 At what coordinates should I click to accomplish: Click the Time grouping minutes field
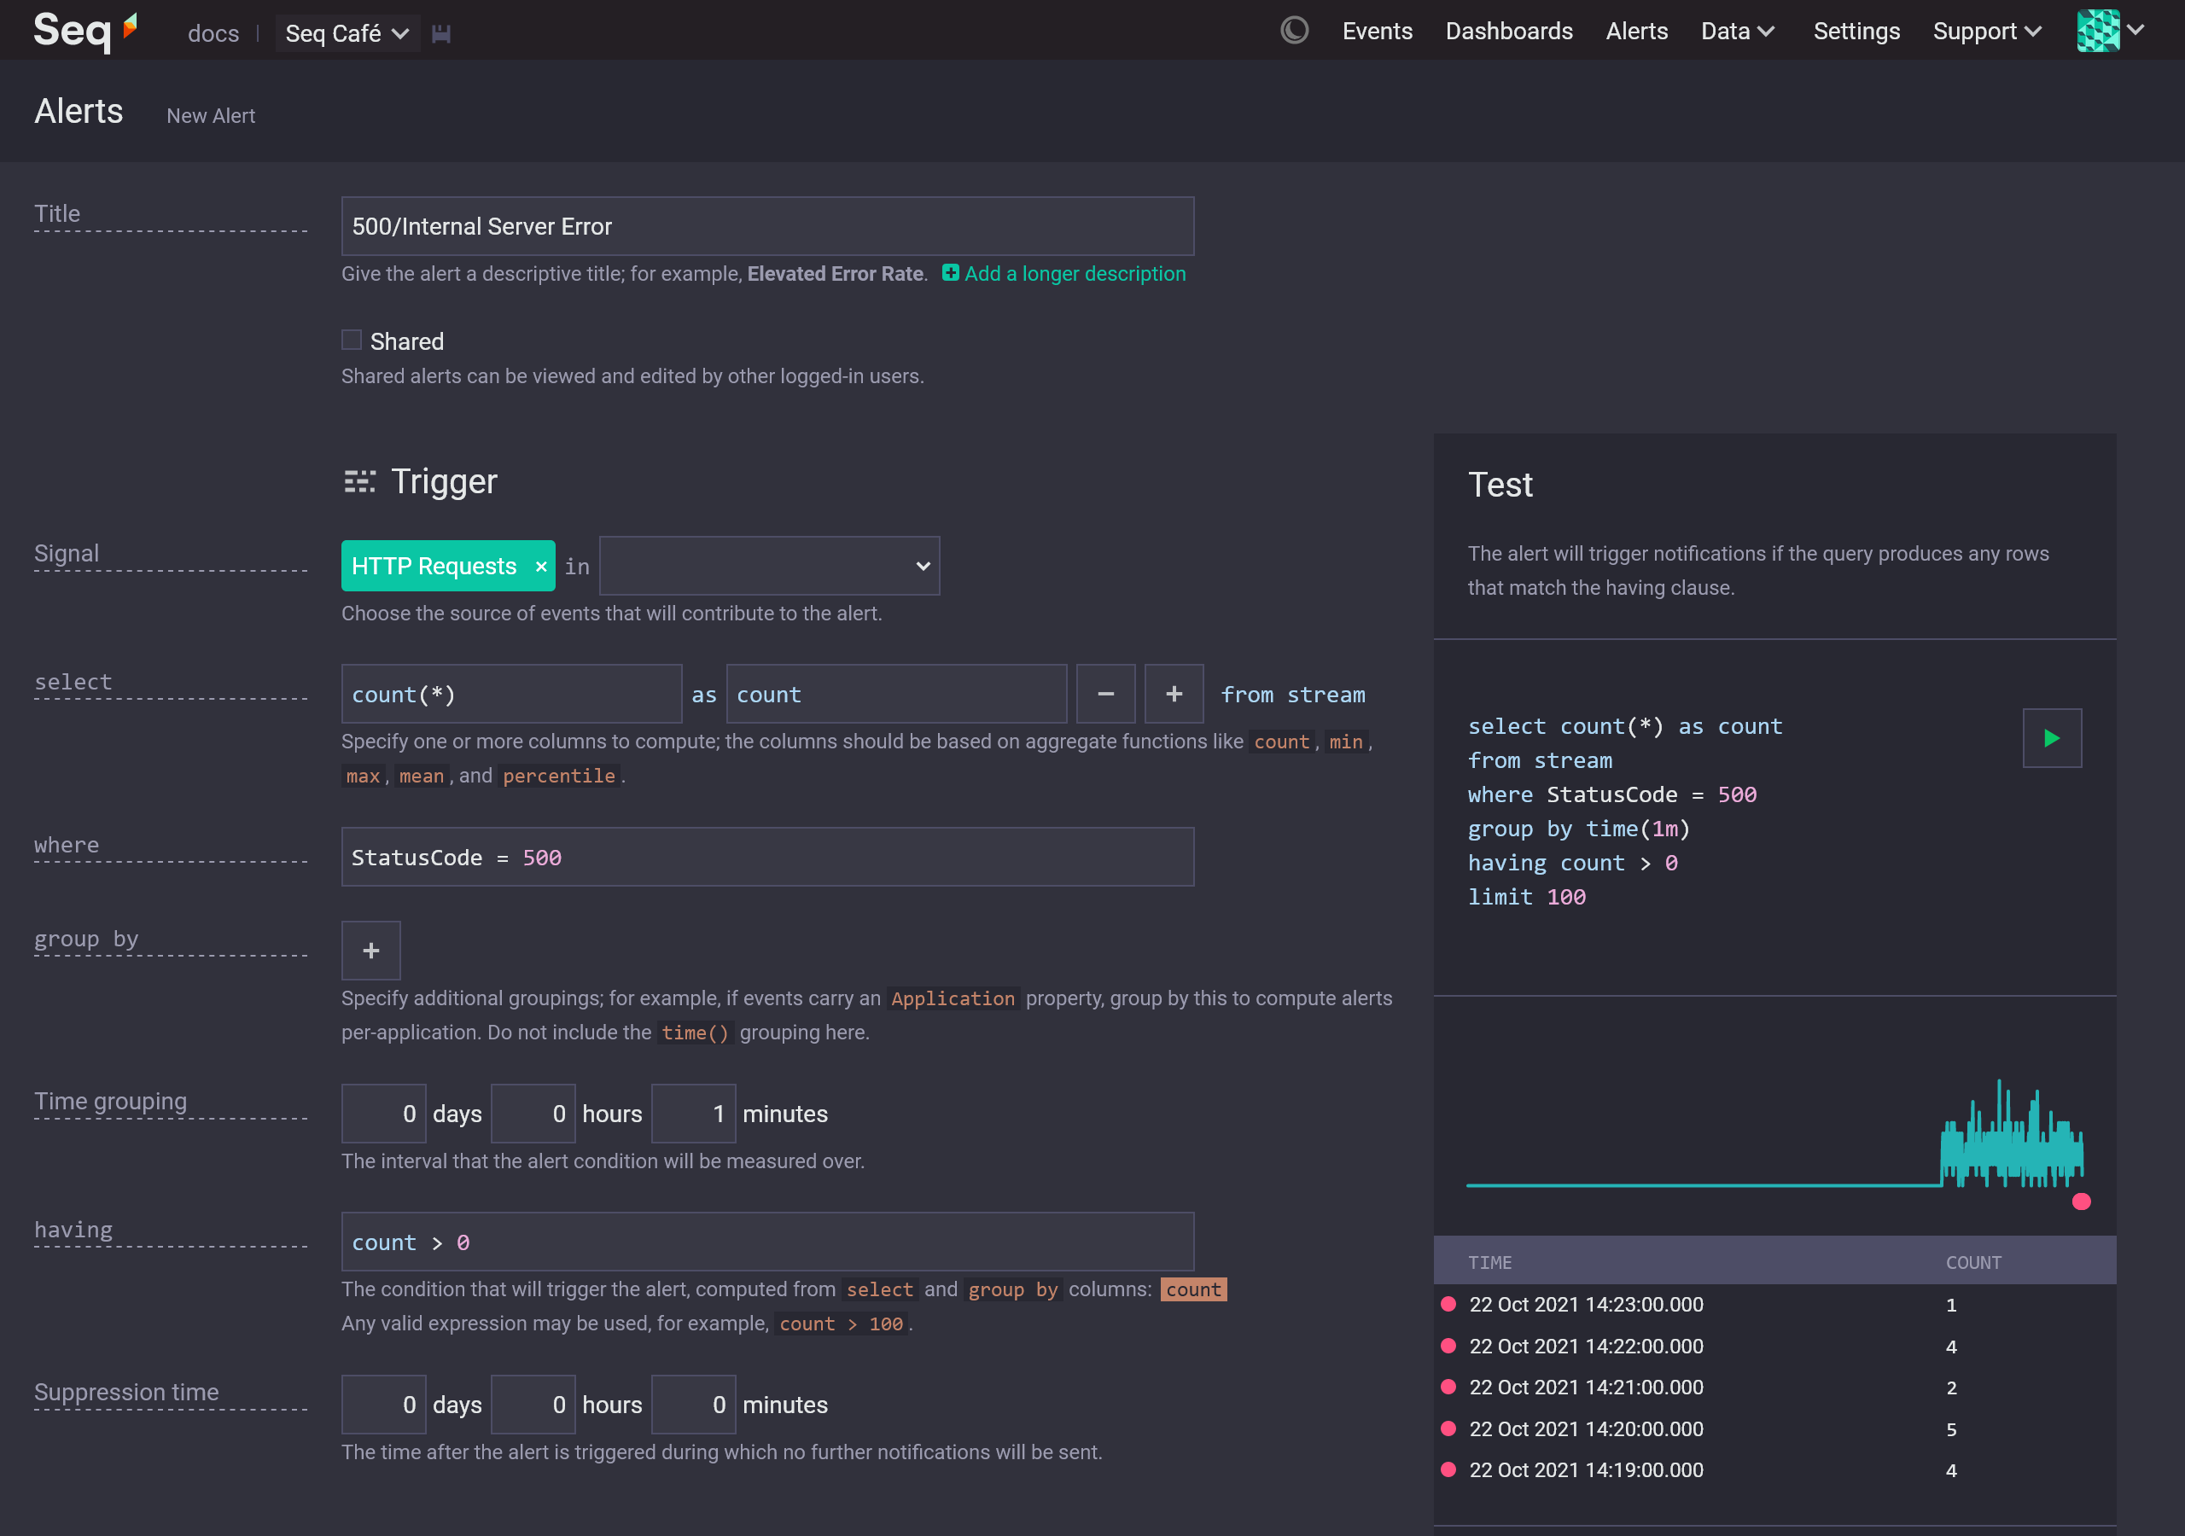click(x=693, y=1113)
